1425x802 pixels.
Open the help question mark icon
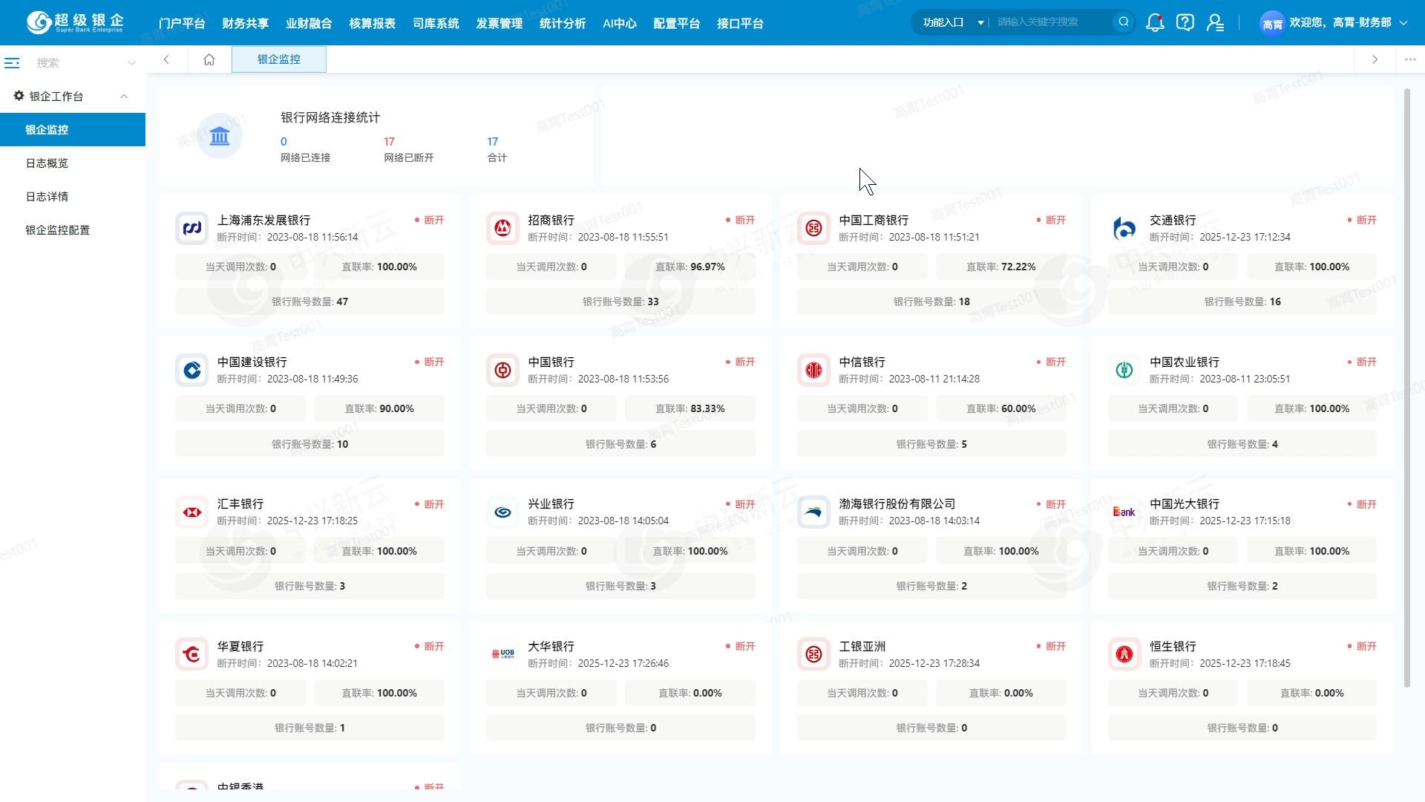pos(1185,23)
